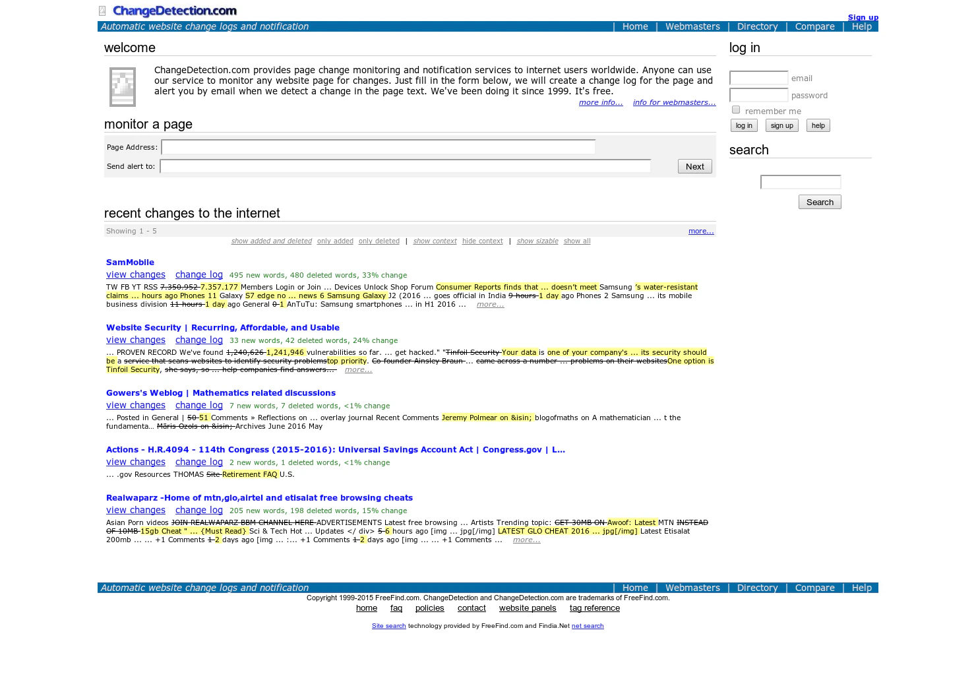Open the SamMobile entry title
The height and width of the screenshot is (684, 976).
[130, 262]
